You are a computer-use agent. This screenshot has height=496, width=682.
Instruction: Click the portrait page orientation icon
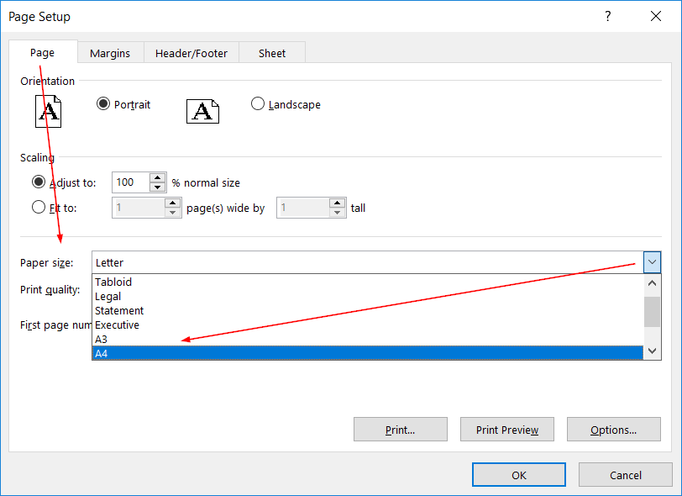click(48, 111)
